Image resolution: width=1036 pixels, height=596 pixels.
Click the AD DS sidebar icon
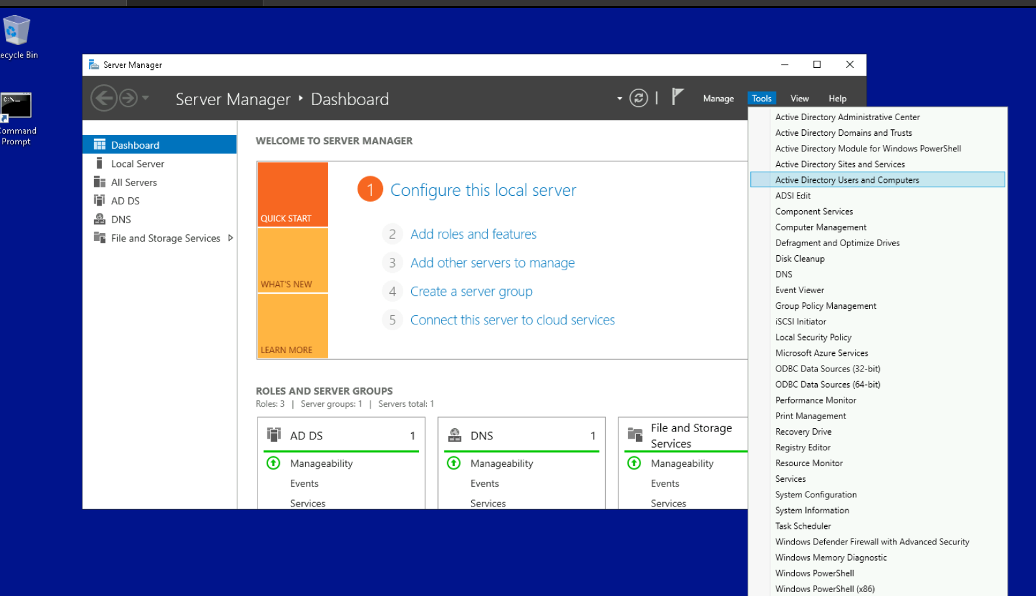(99, 200)
